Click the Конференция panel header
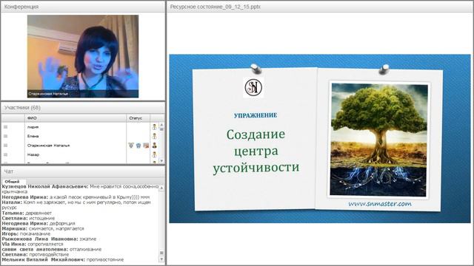Screen dimensions: 474x266 tap(83, 7)
